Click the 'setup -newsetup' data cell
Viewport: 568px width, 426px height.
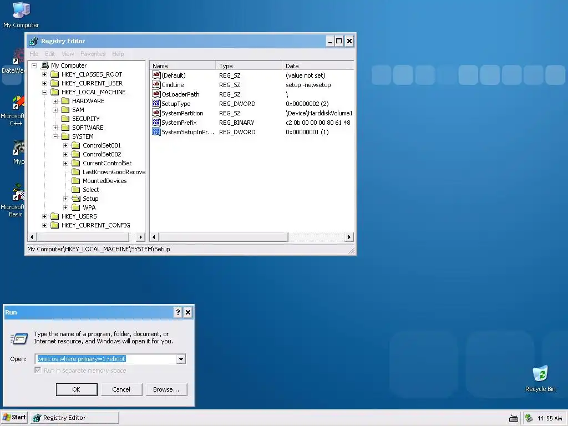click(308, 85)
